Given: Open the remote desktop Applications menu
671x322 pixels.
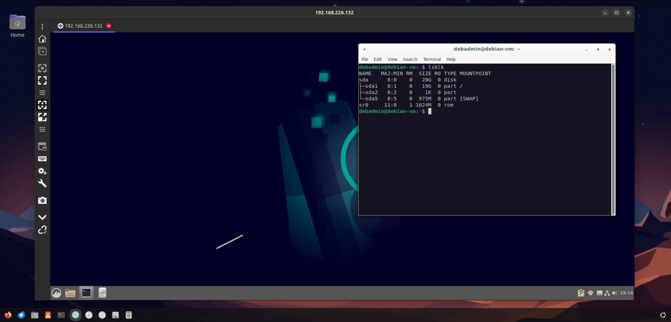Looking at the screenshot, I should (56, 292).
